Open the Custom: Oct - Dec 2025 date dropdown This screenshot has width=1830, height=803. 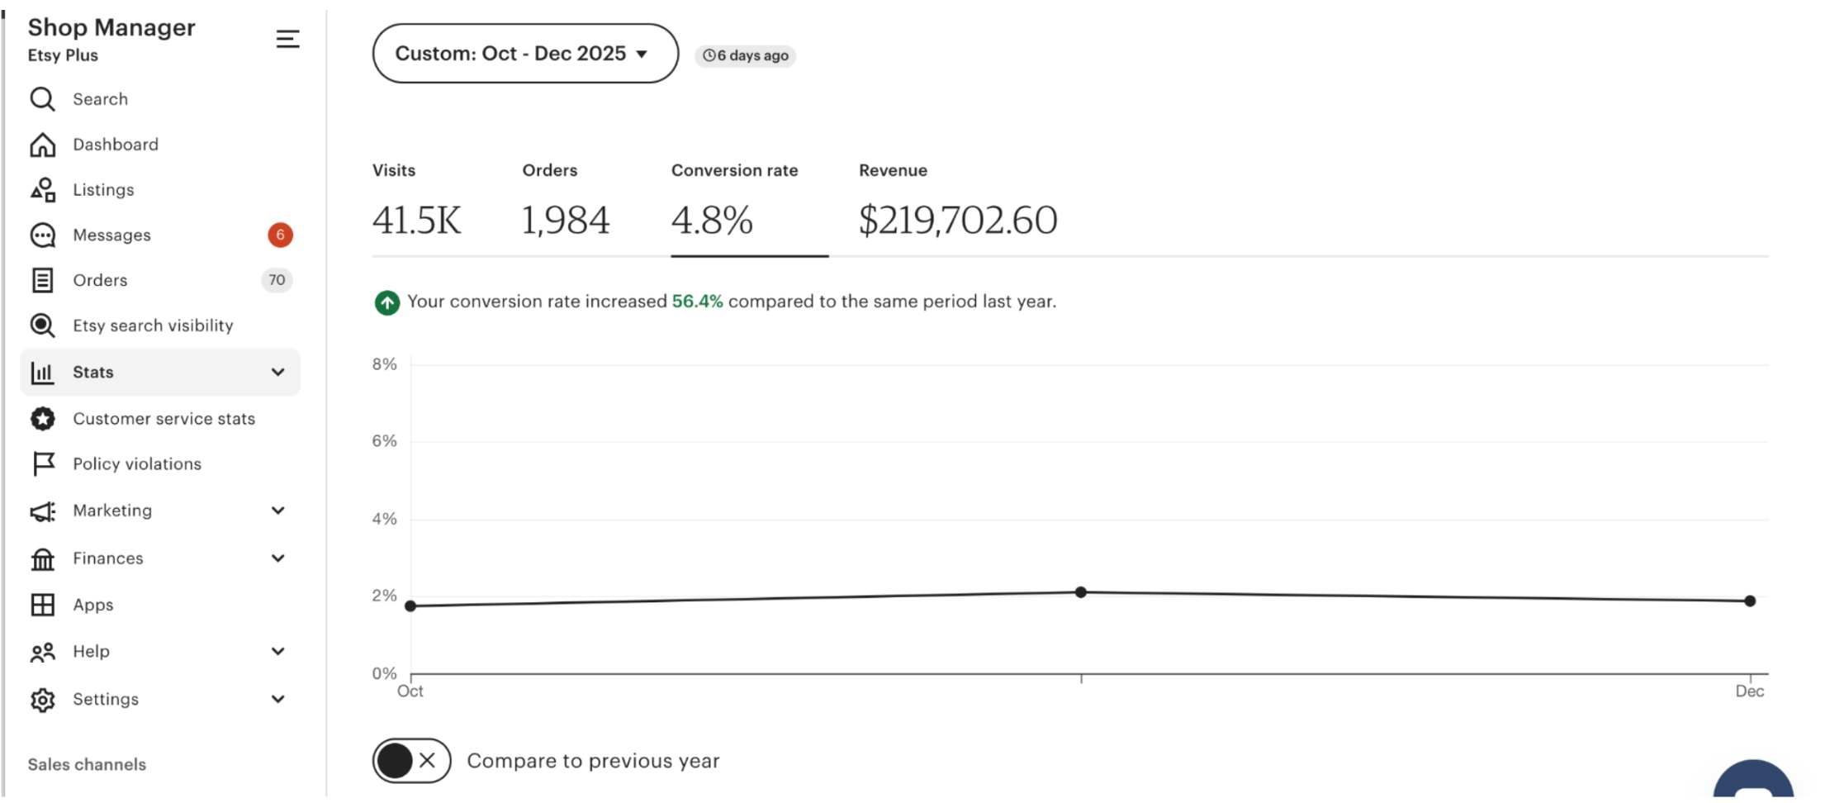524,54
